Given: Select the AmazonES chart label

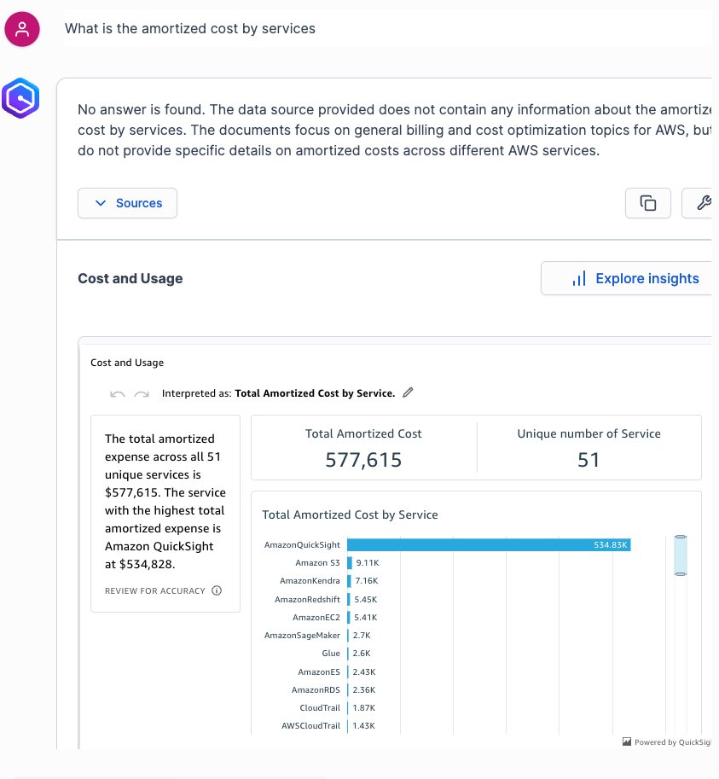Looking at the screenshot, I should pyautogui.click(x=319, y=672).
